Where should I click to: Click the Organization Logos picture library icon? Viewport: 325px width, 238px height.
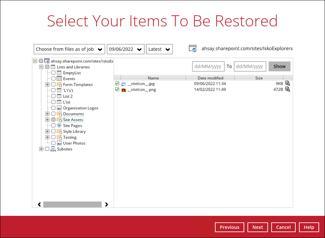point(59,108)
